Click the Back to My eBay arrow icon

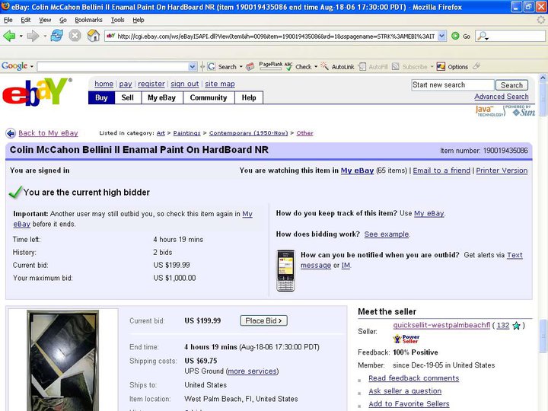pos(11,133)
